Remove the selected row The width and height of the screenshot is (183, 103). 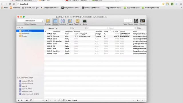pyautogui.click(x=51, y=100)
